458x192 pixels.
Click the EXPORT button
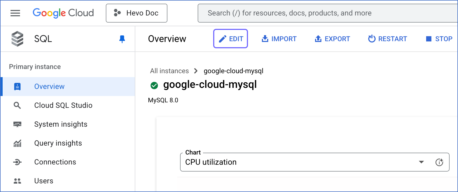coord(332,39)
